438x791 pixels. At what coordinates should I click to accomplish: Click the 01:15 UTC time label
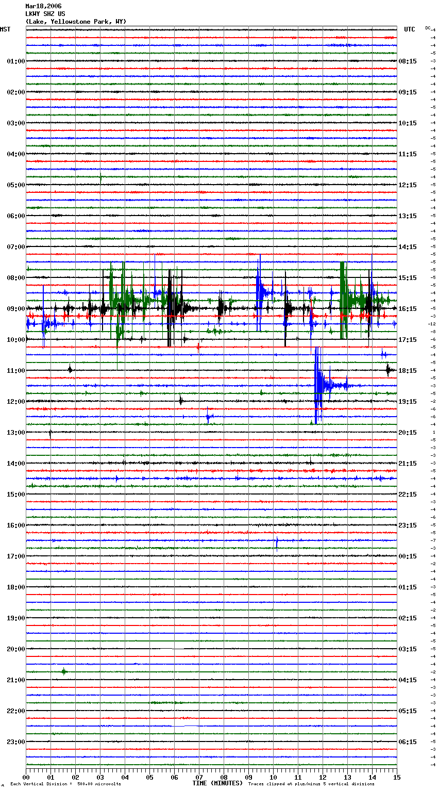click(408, 587)
